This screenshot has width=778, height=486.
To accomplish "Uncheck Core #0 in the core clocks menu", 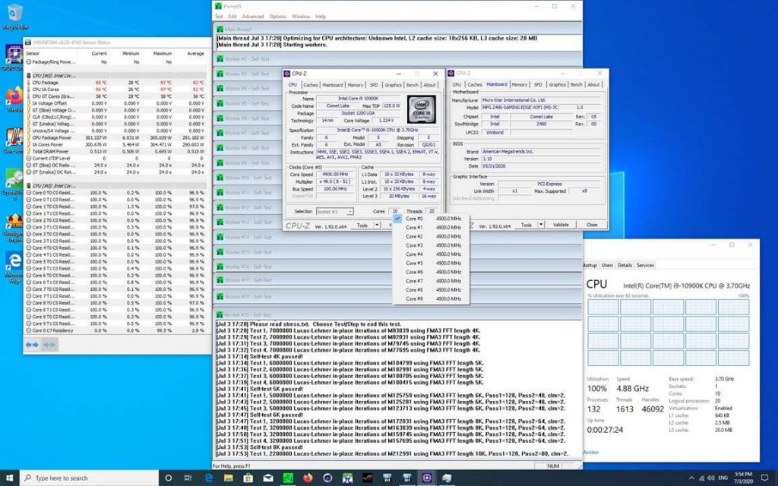I will tap(430, 218).
